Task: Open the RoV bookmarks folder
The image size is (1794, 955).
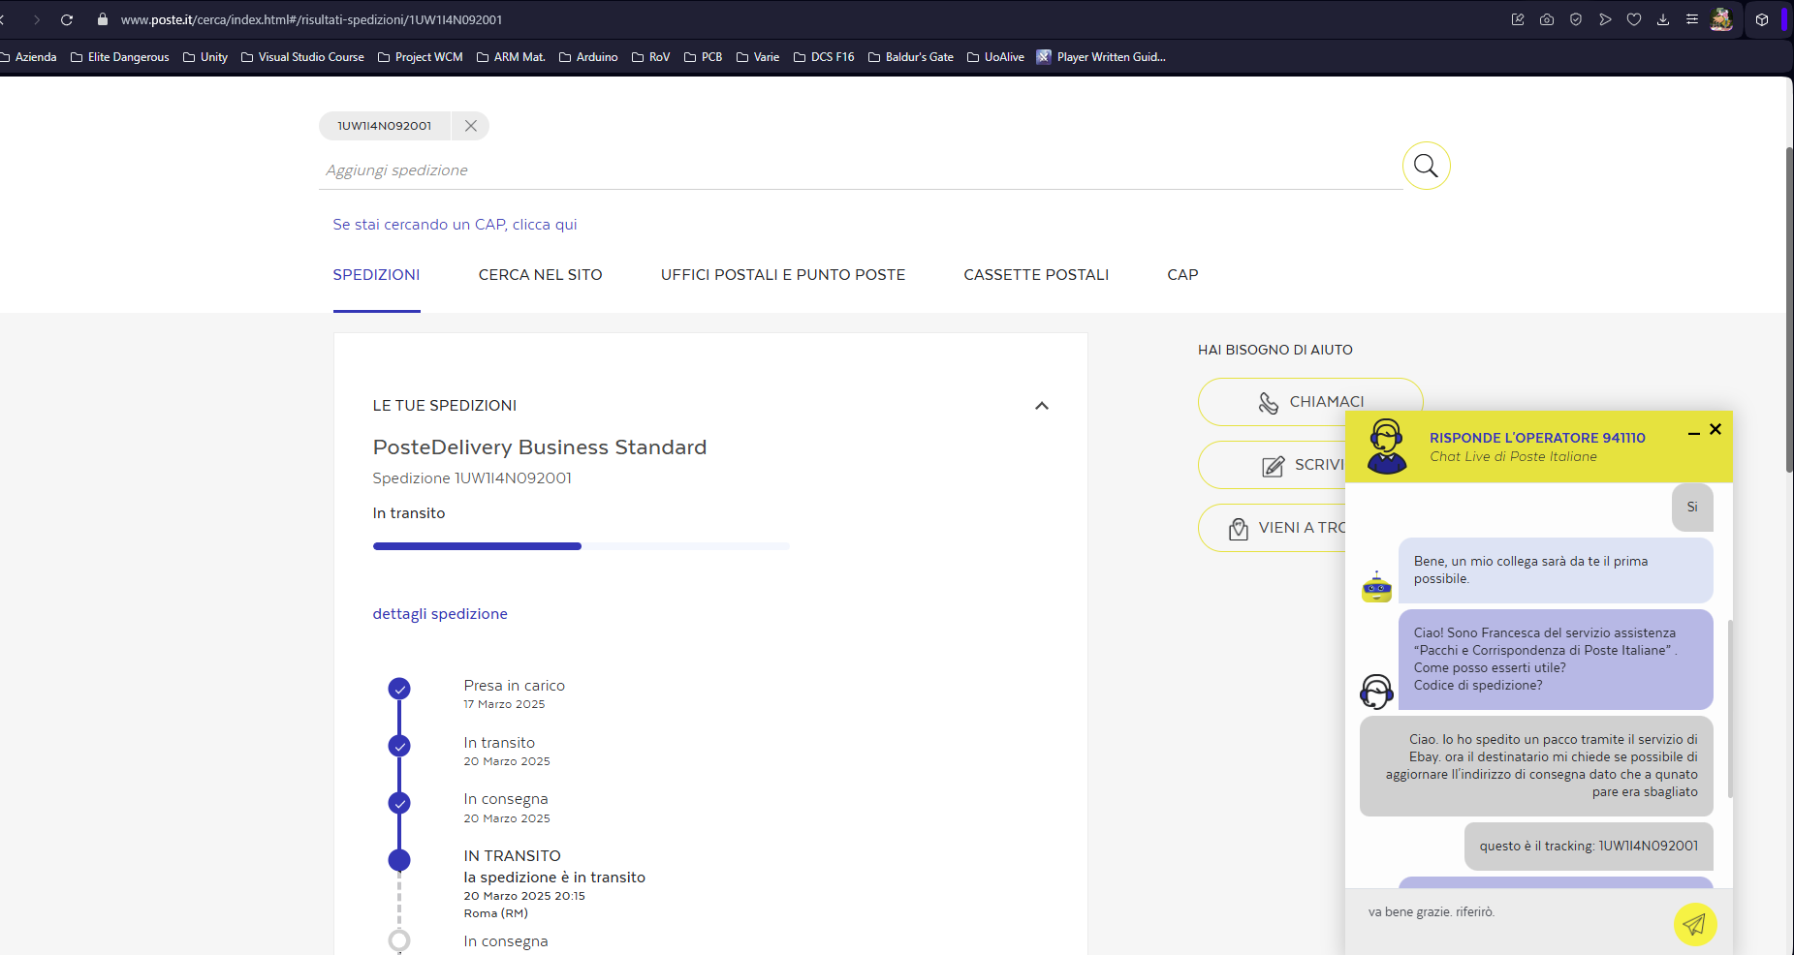Action: [650, 57]
